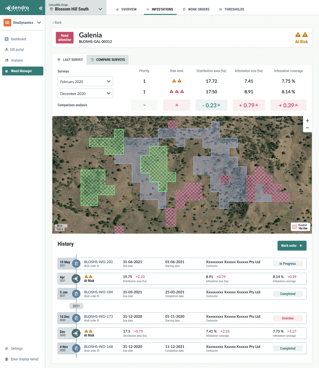319x368 pixels.
Task: Open the February 2020 survey dropdown
Action: pyautogui.click(x=85, y=82)
